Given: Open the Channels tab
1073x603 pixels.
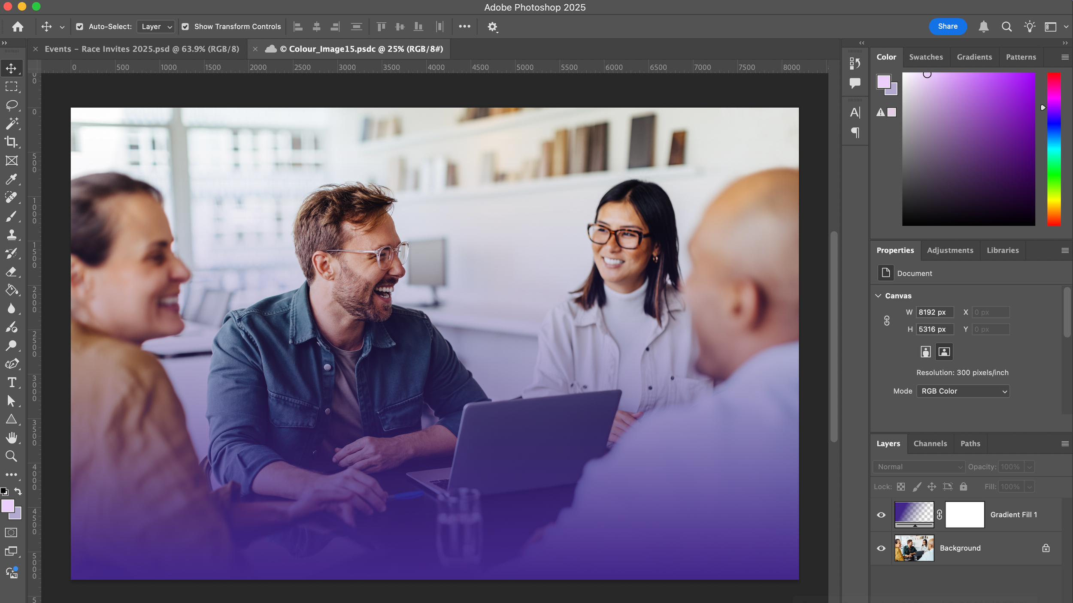Looking at the screenshot, I should click(x=930, y=443).
